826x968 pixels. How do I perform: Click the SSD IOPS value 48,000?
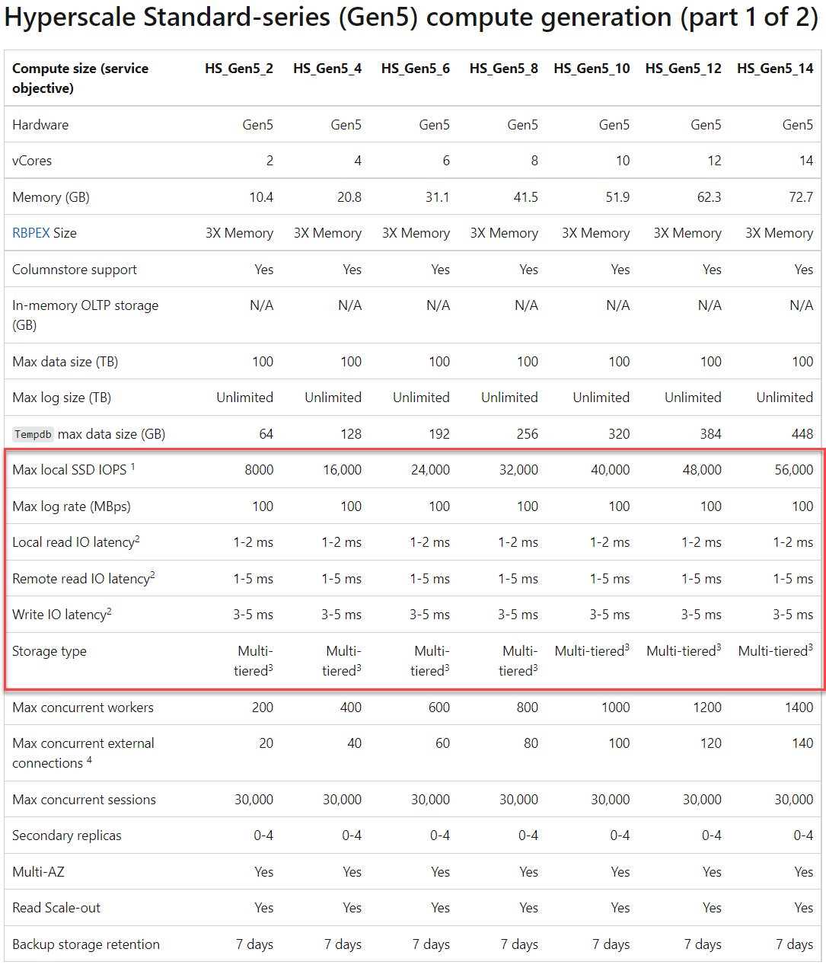click(702, 470)
